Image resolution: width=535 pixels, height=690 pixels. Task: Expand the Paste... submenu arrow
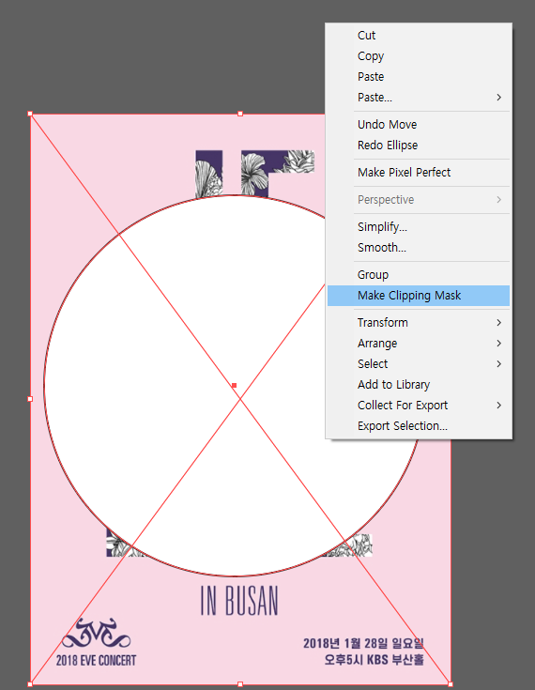499,98
